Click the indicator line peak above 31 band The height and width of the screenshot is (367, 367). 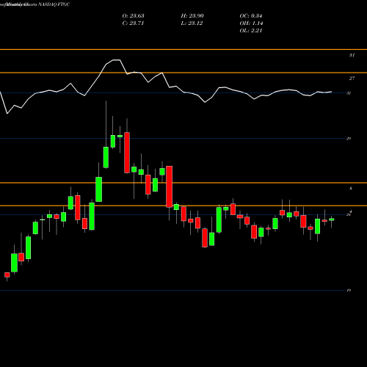click(117, 60)
